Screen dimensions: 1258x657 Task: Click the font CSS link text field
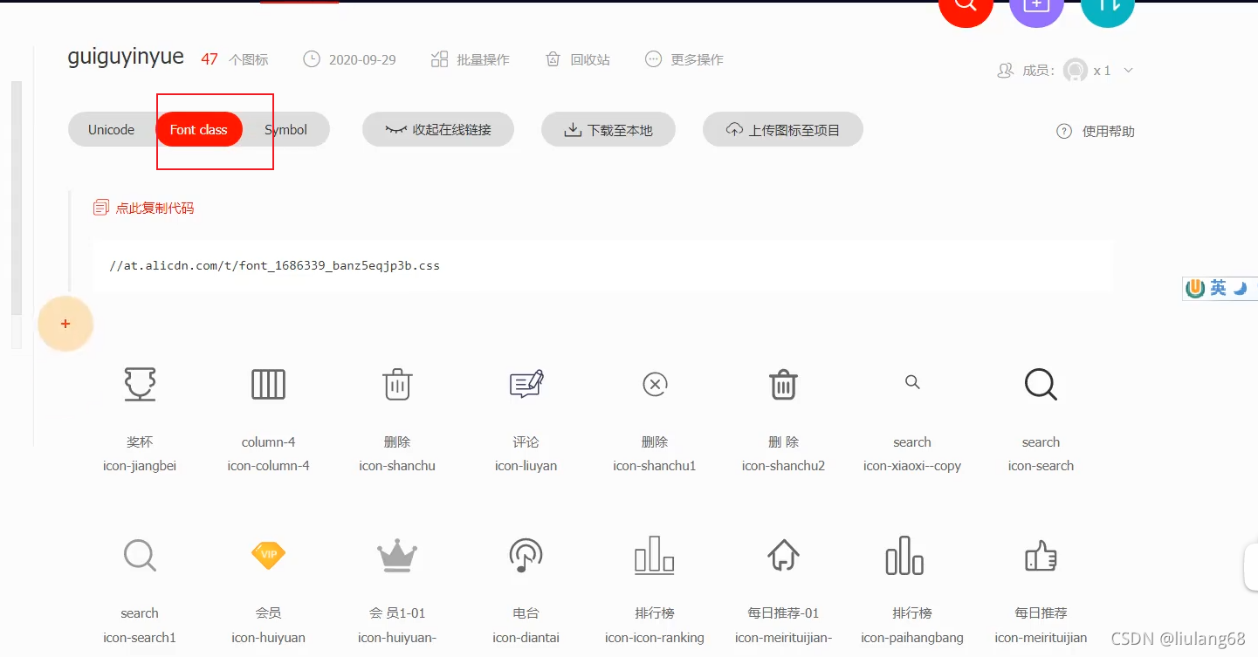[x=602, y=265]
